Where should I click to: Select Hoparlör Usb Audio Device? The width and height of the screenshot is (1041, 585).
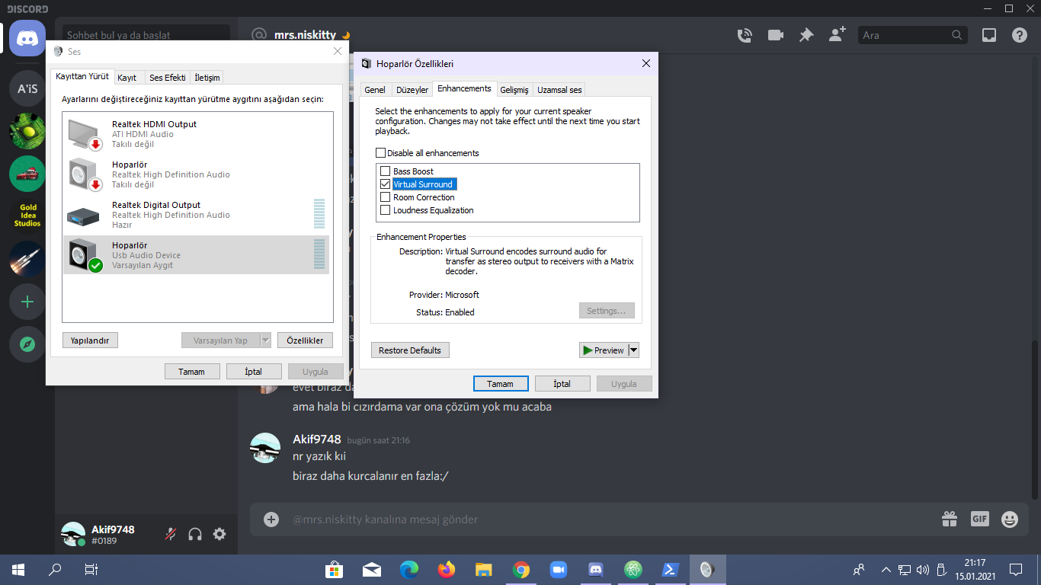tap(197, 255)
